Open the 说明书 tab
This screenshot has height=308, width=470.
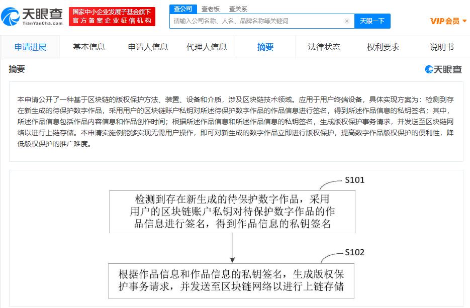(x=441, y=47)
